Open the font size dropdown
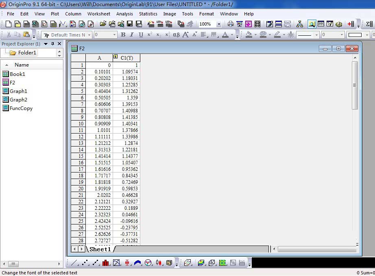 (114, 35)
